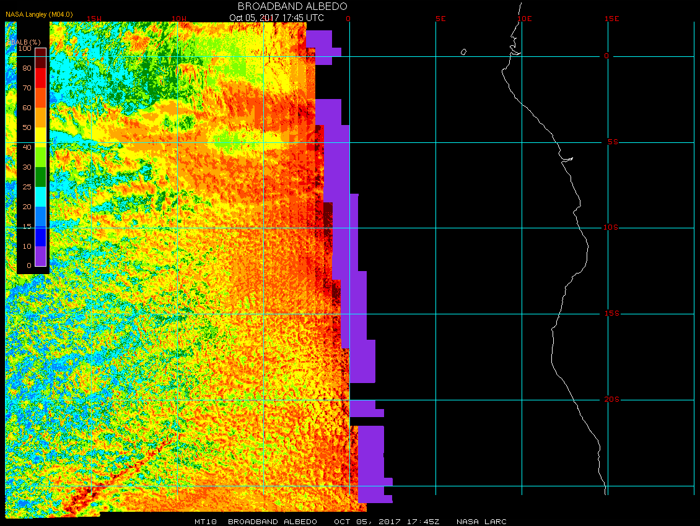Click the legend value 25
The height and width of the screenshot is (526, 700).
[27, 187]
